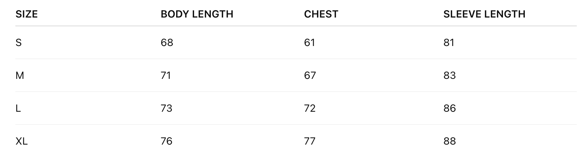Click sleeve length value 83

(x=449, y=76)
